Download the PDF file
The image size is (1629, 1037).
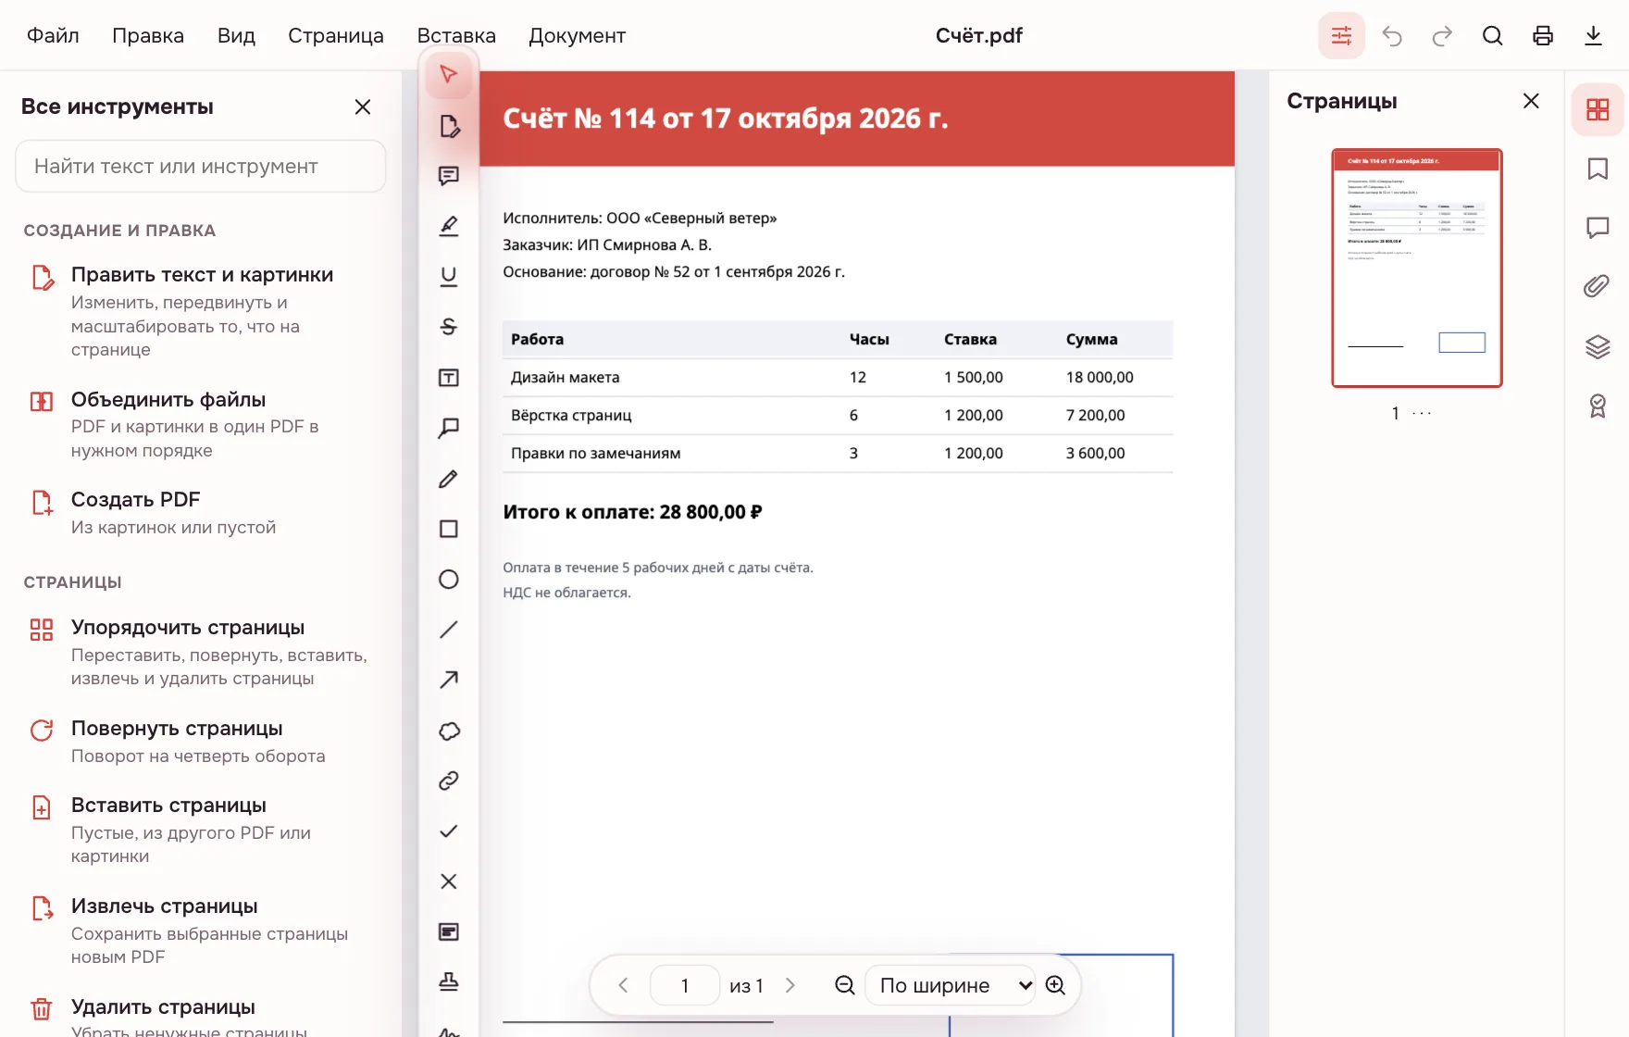coord(1593,36)
